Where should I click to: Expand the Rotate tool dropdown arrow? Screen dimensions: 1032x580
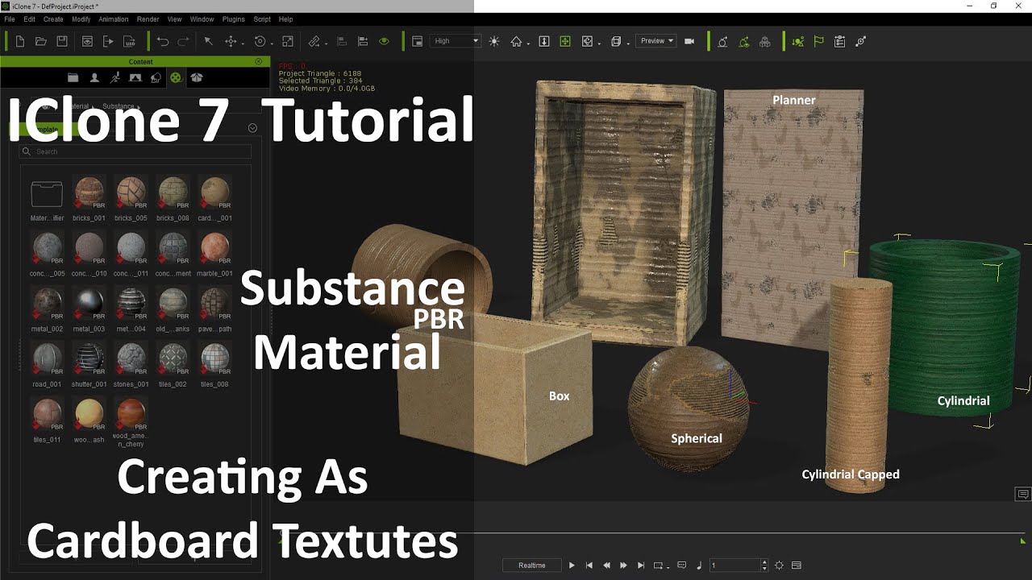coord(272,43)
